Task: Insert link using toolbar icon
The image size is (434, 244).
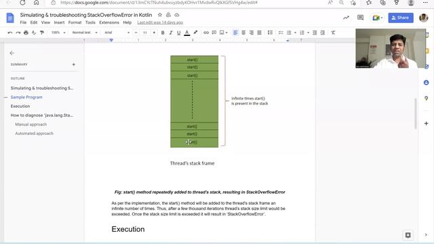Action: (x=206, y=33)
